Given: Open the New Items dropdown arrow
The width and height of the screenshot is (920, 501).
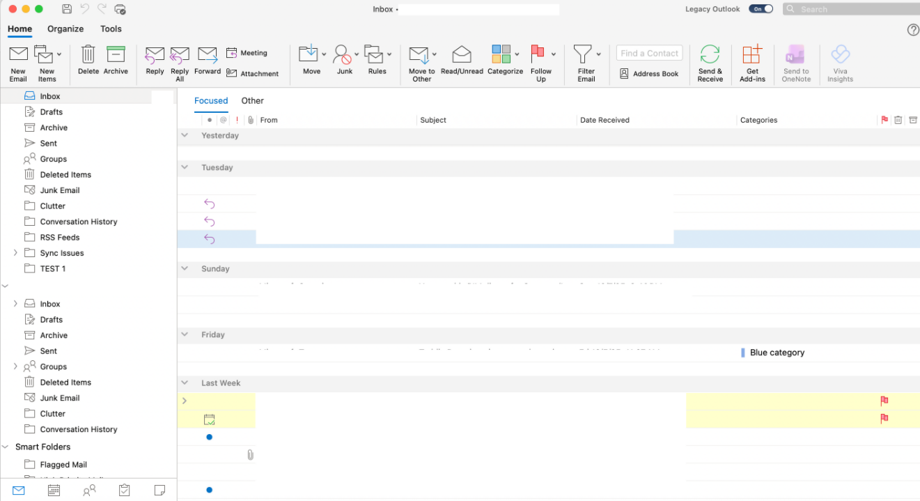Looking at the screenshot, I should pyautogui.click(x=59, y=54).
